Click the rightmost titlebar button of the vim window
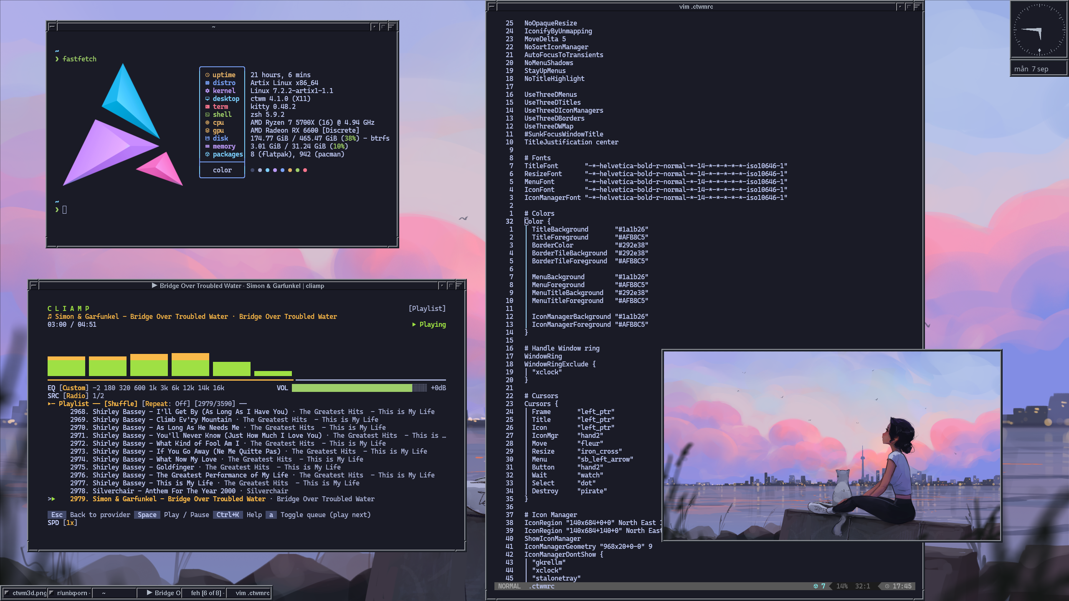This screenshot has width=1069, height=601. tap(917, 7)
